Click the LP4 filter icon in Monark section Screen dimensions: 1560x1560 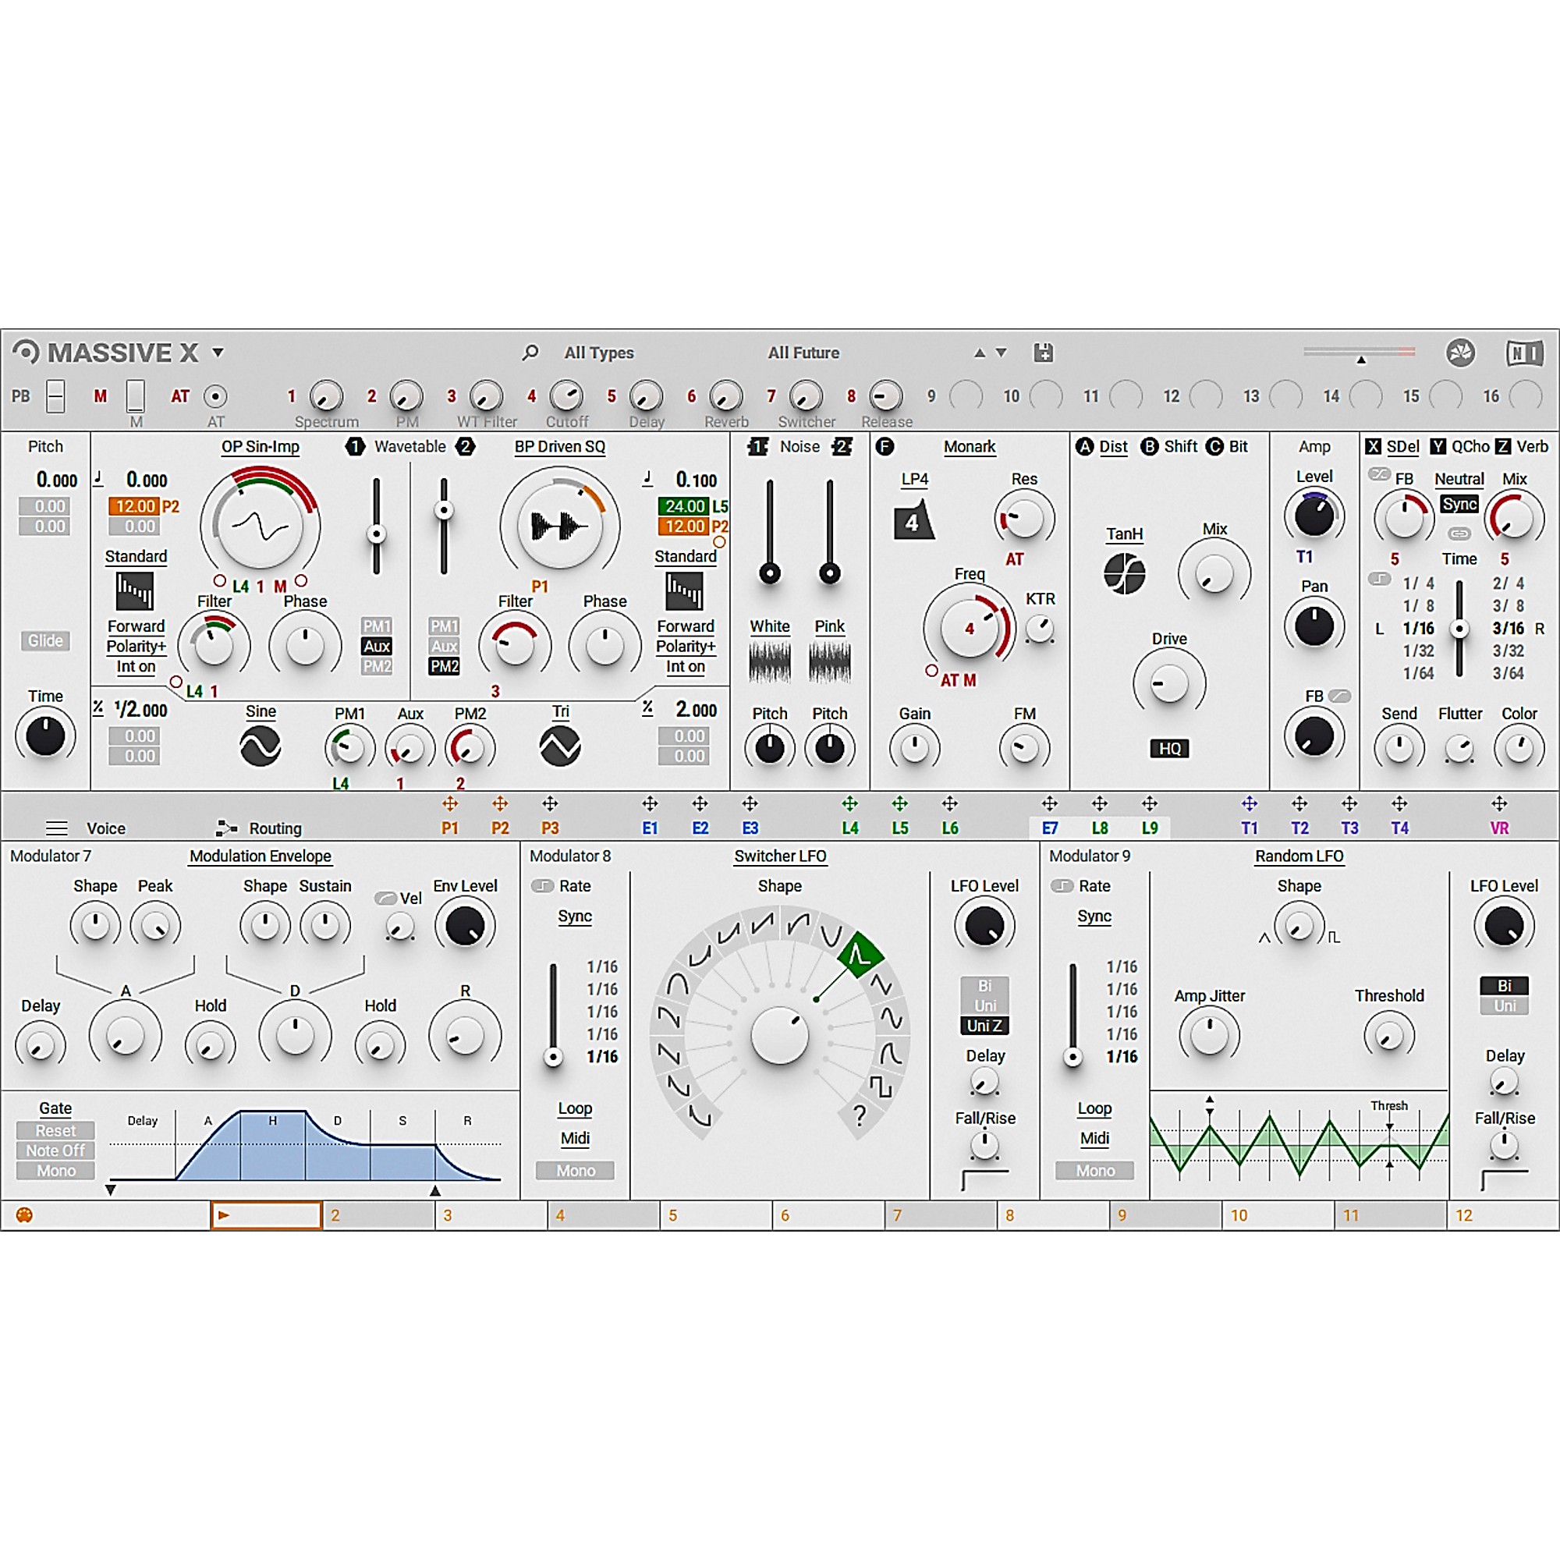(916, 521)
